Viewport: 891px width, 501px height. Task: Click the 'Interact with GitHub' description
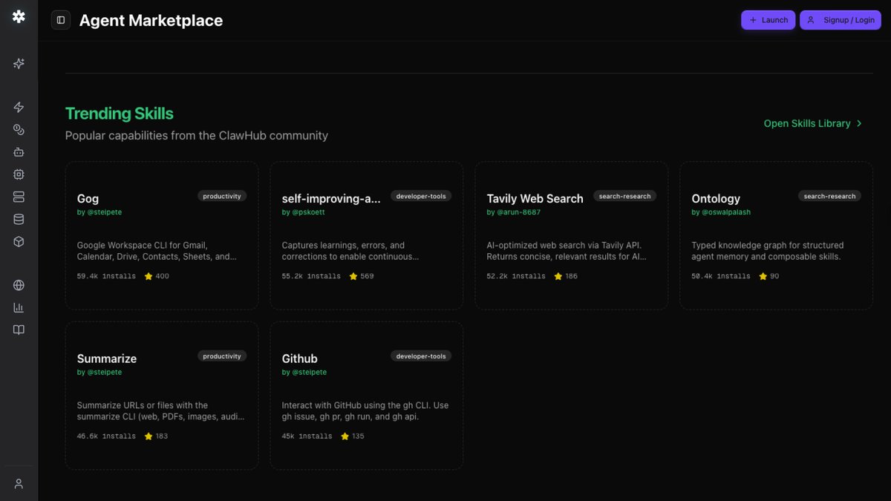365,411
